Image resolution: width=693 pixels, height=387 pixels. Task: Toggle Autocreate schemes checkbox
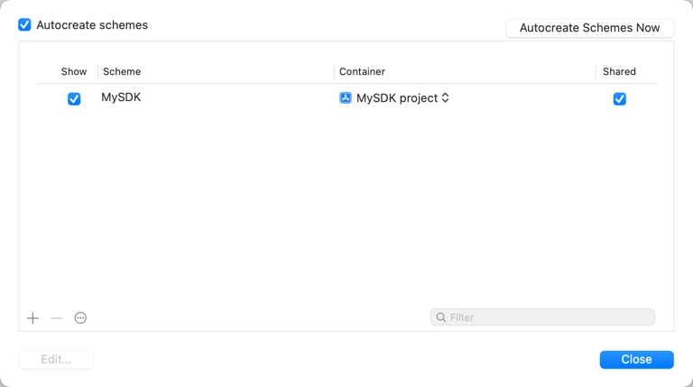click(x=24, y=24)
